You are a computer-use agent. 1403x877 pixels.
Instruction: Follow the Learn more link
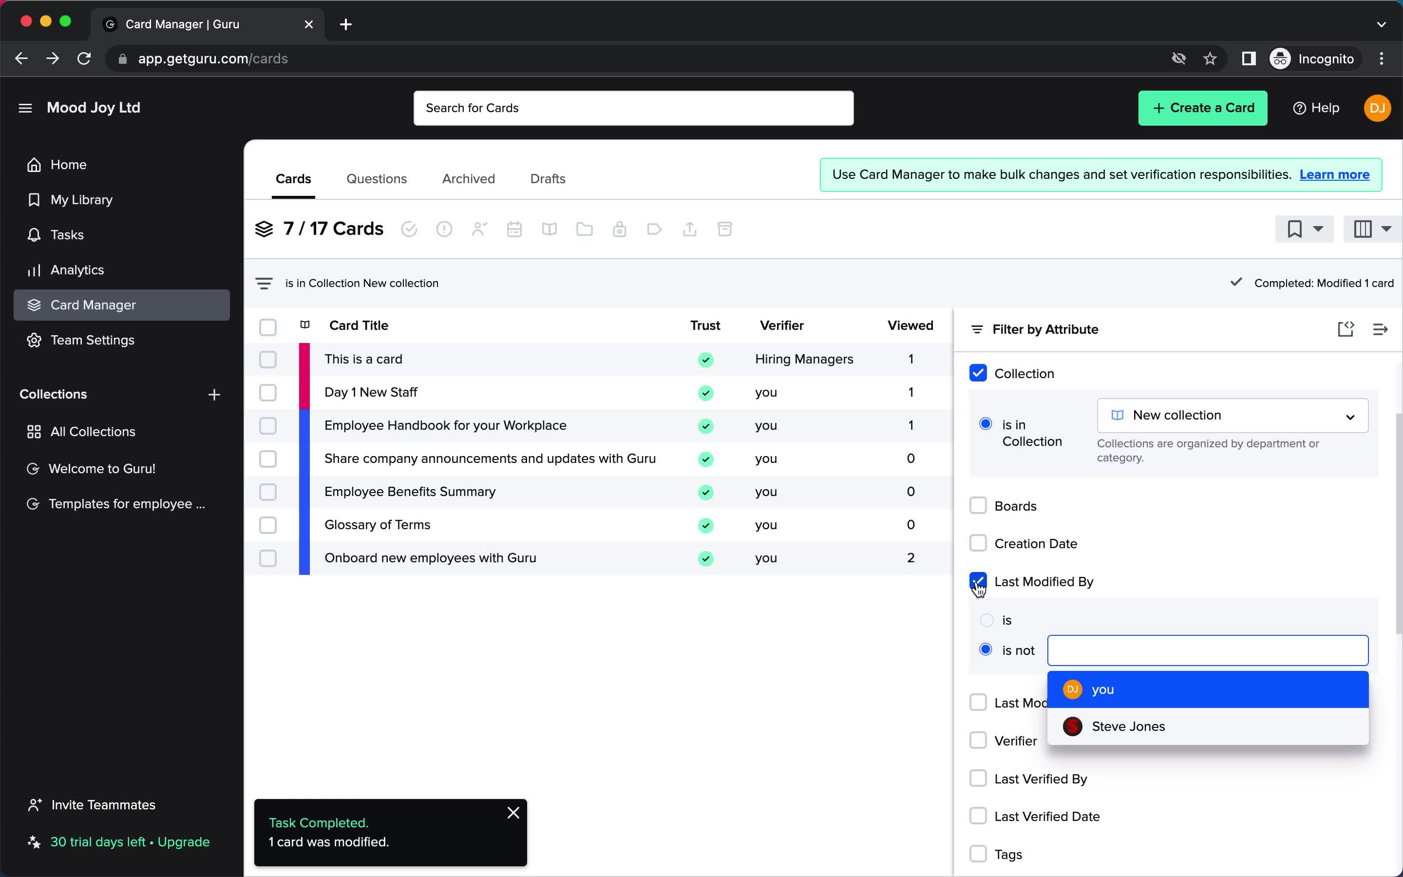tap(1334, 174)
